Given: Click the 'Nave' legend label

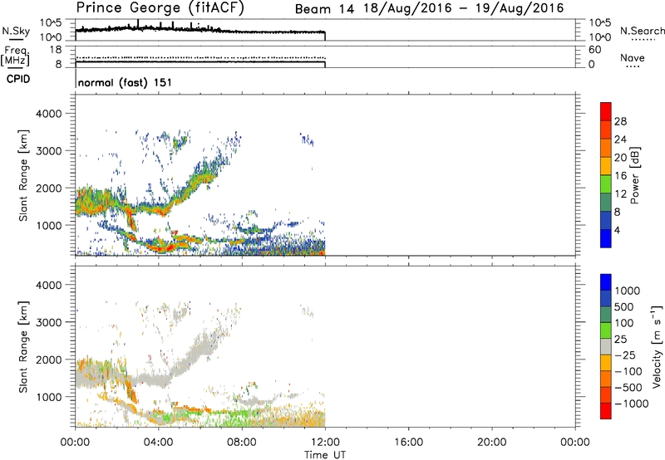Looking at the screenshot, I should pyautogui.click(x=633, y=58).
